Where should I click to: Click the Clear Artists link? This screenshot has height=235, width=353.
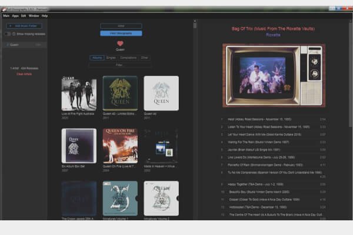click(24, 74)
